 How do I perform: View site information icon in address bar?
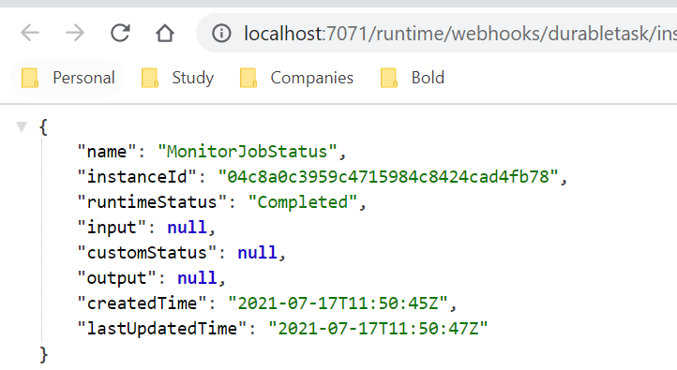[221, 33]
